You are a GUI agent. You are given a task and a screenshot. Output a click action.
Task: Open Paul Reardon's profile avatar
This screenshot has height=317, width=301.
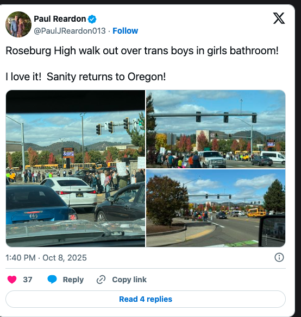point(18,24)
